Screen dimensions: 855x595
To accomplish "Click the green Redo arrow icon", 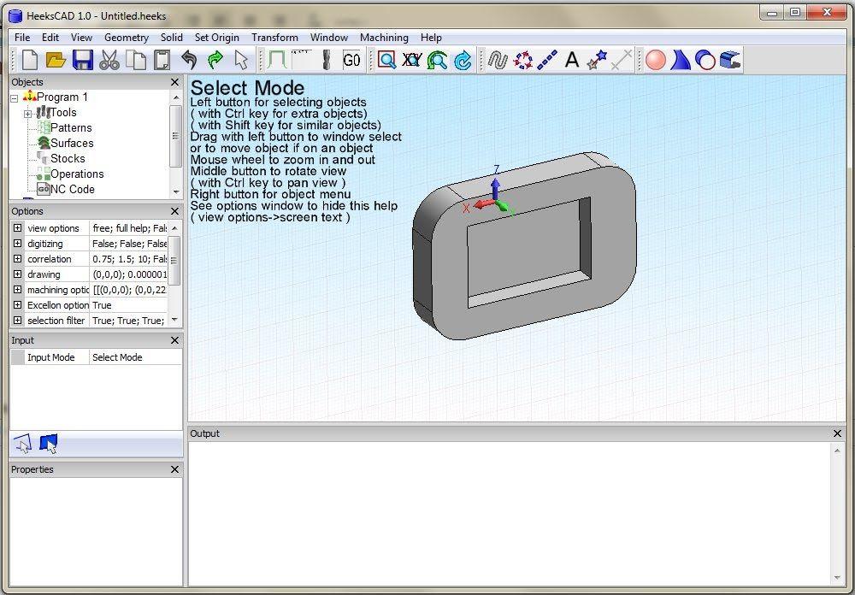I will pos(215,60).
